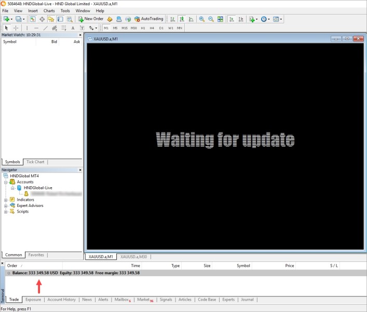Viewport: 367px width, 312px height.
Task: Click the New Order toolbar button
Action: click(x=91, y=19)
